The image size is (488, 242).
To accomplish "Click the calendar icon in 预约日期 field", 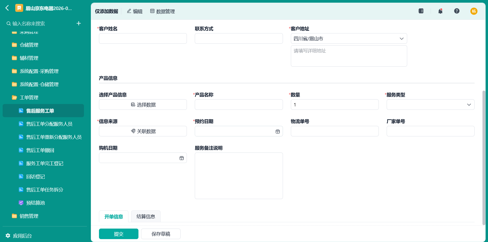I will pyautogui.click(x=278, y=131).
